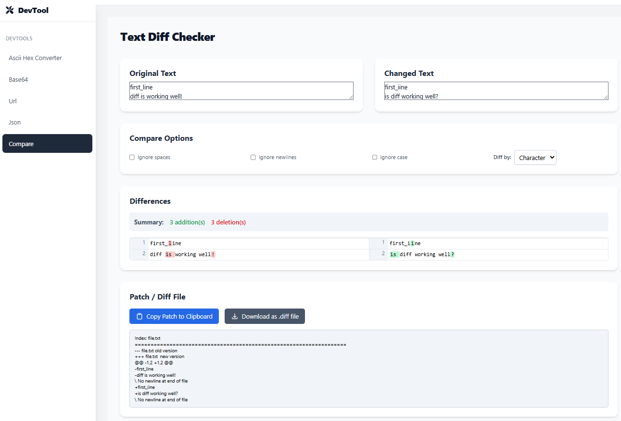
Task: Select the Compare sidebar item
Action: (x=47, y=144)
